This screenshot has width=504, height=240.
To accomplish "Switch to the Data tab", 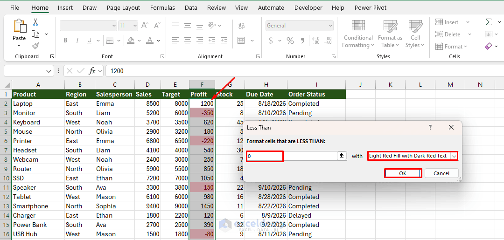I will (x=191, y=8).
